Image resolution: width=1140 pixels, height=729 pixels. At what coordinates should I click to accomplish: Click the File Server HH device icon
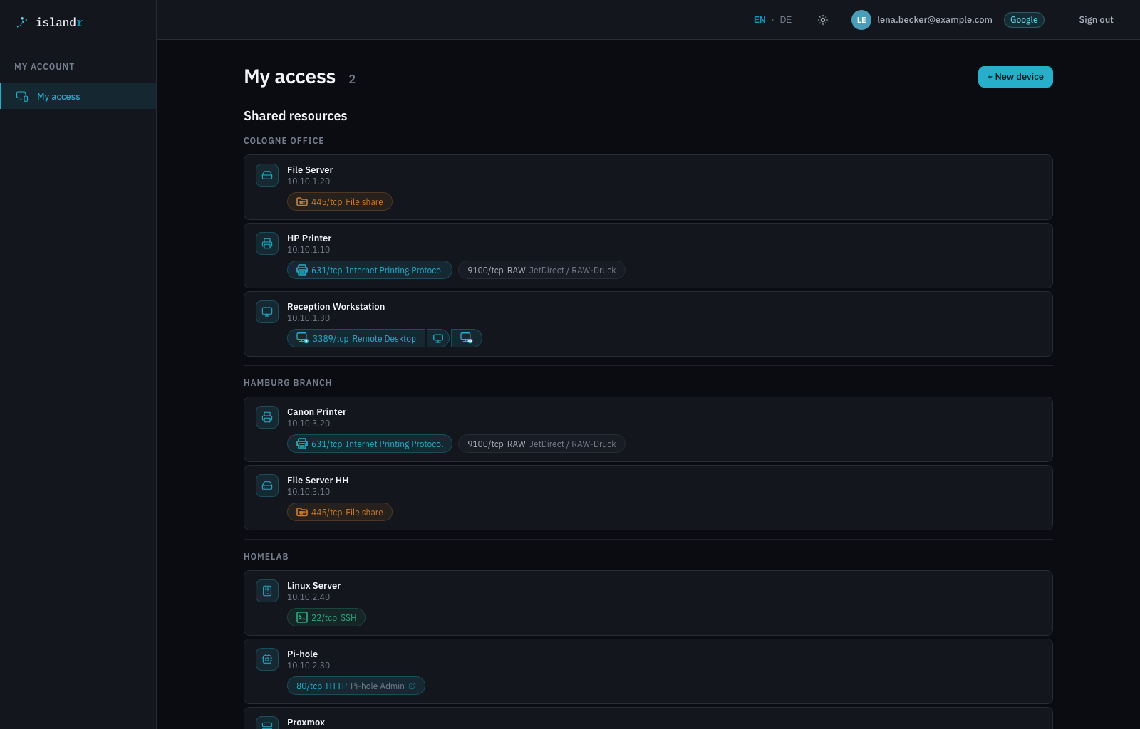click(267, 486)
